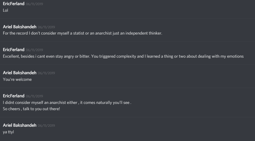Click the 'ya ttyl' message text
Image resolution: width=255 pixels, height=141 pixels.
8,132
